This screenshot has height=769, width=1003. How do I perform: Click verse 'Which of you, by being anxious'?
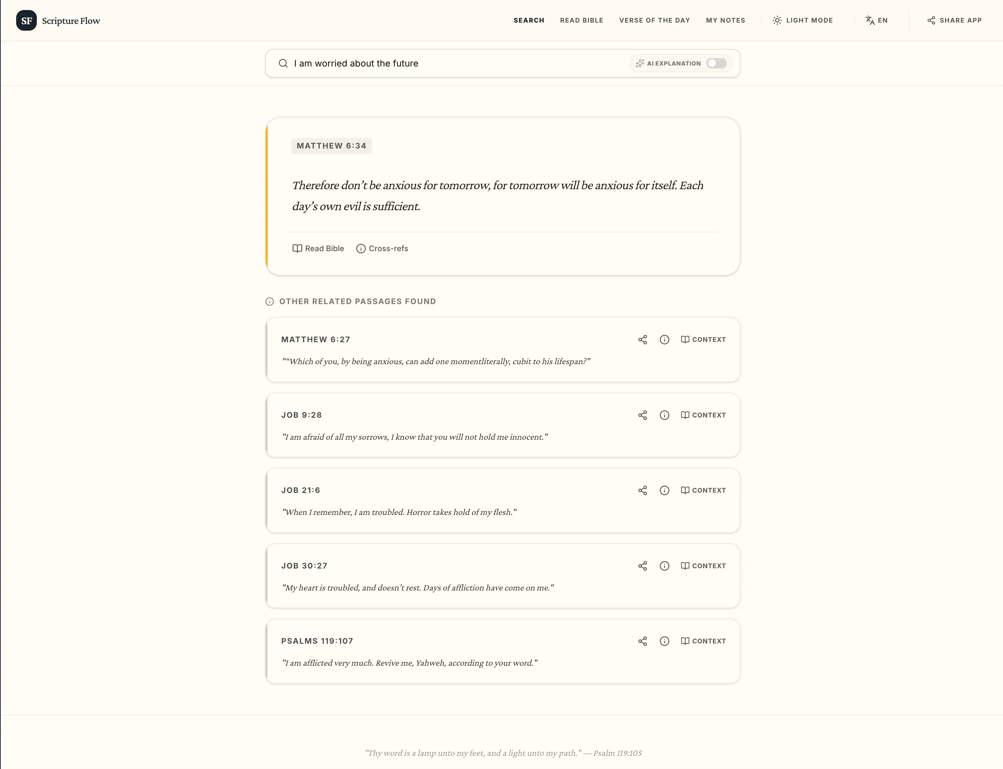click(x=436, y=361)
